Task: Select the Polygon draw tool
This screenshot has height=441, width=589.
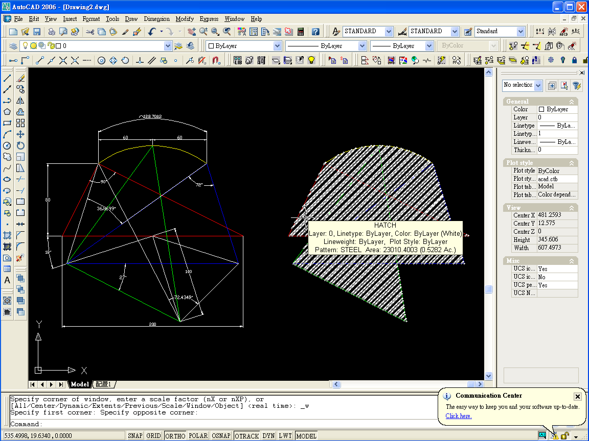Action: click(x=7, y=112)
